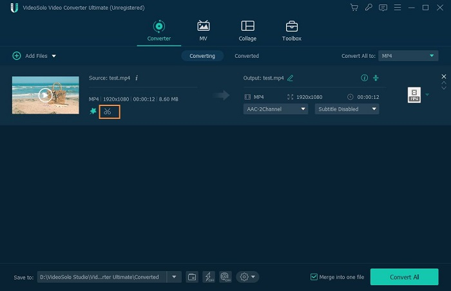The image size is (451, 291).
Task: Open the gear settings dropdown
Action: [x=247, y=277]
